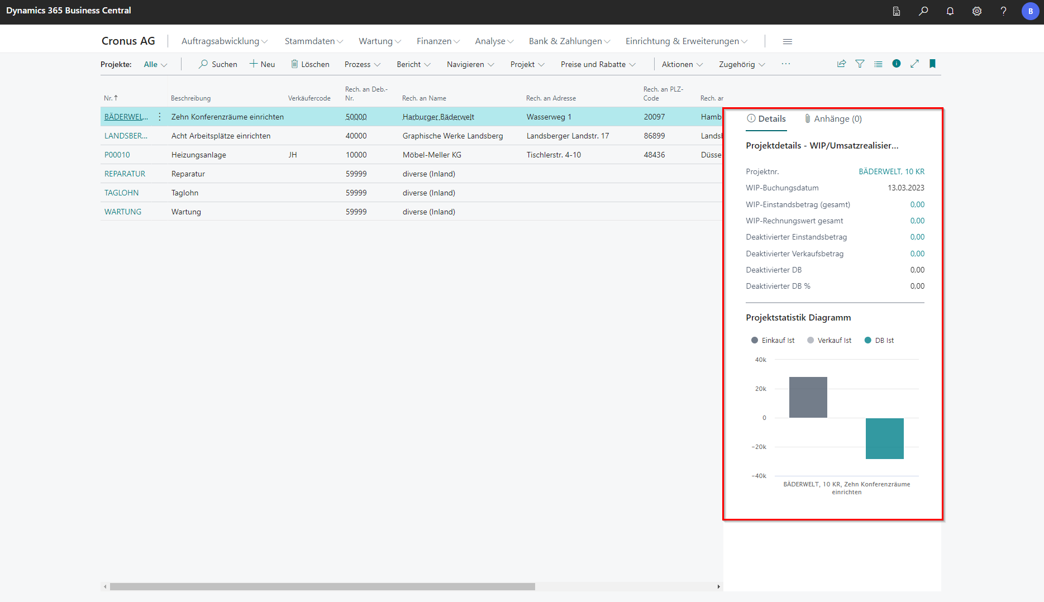Click the teal DB Ist chart bar
The image size is (1044, 602).
884,438
